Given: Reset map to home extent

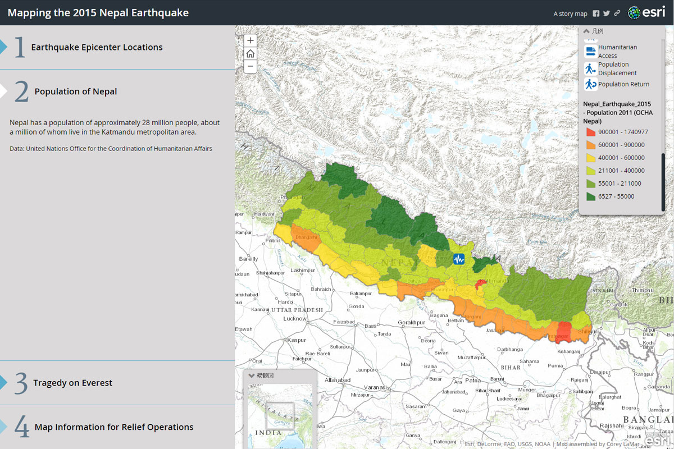Looking at the screenshot, I should [251, 53].
